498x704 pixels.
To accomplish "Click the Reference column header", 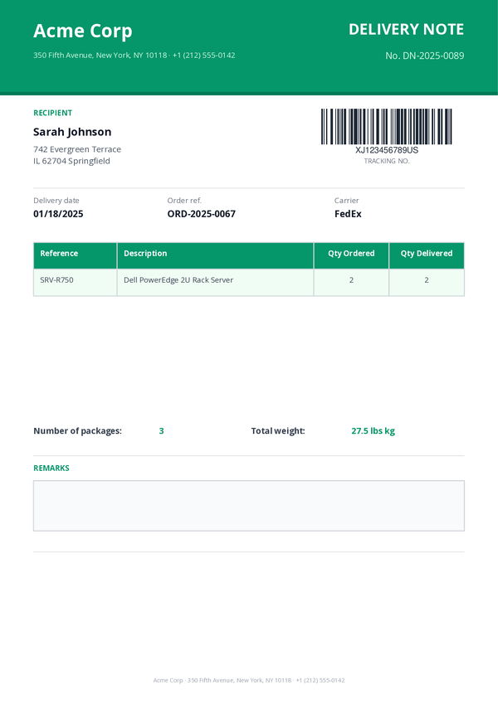I will [x=59, y=254].
